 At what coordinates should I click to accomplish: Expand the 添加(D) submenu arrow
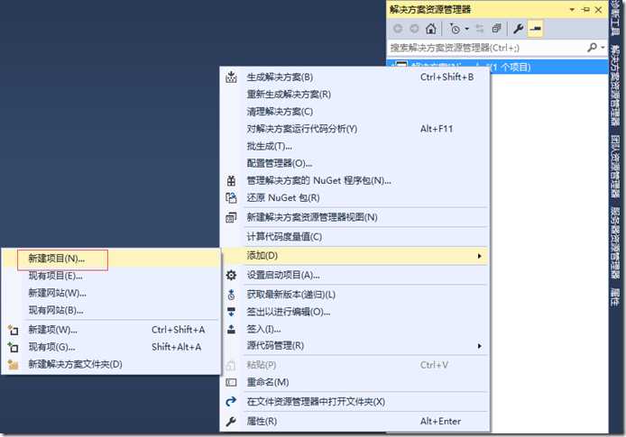[x=480, y=256]
